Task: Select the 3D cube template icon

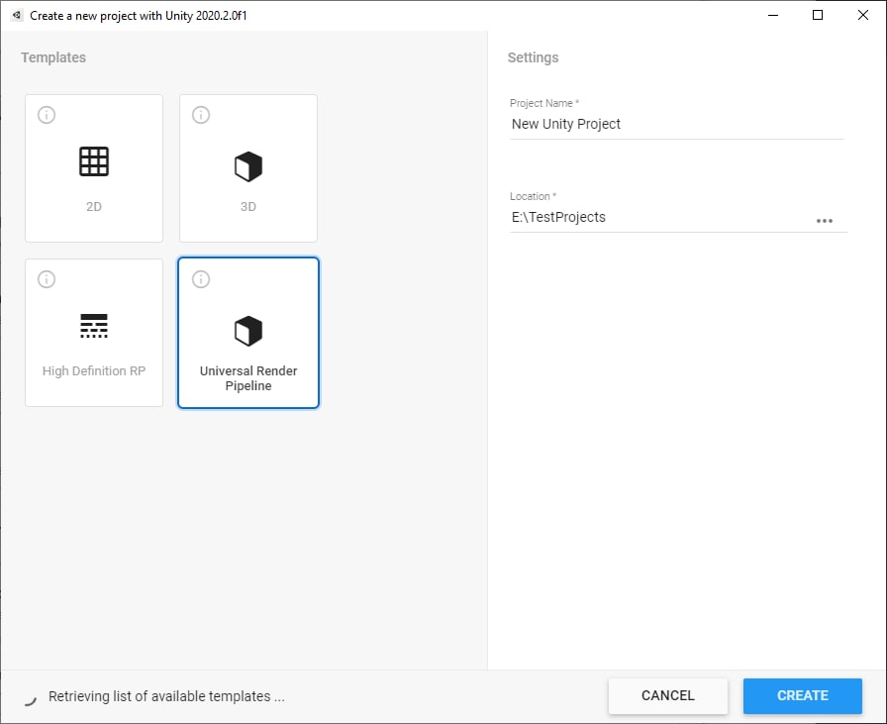Action: pos(248,166)
